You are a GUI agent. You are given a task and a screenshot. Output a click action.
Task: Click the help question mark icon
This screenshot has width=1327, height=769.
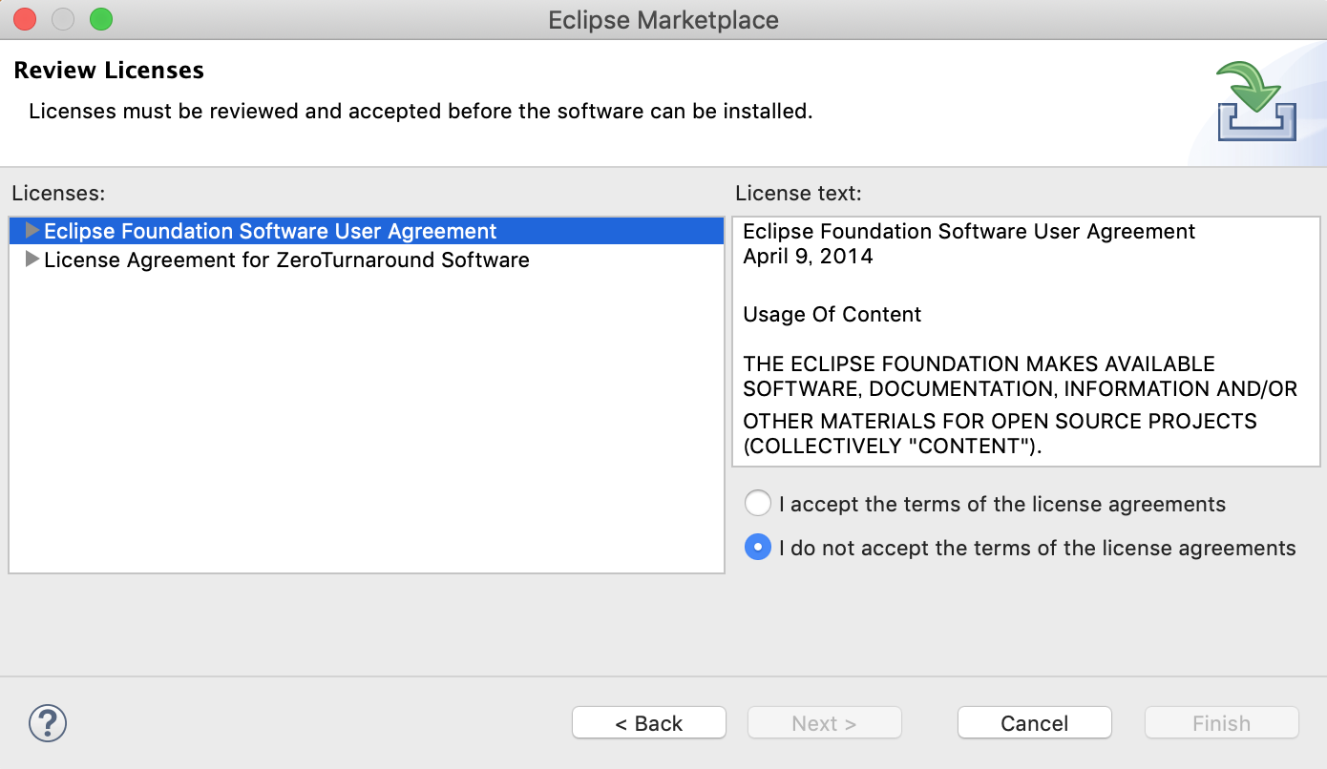(48, 723)
